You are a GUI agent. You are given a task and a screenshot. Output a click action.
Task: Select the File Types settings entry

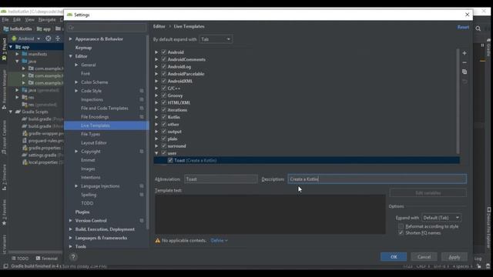pos(90,134)
